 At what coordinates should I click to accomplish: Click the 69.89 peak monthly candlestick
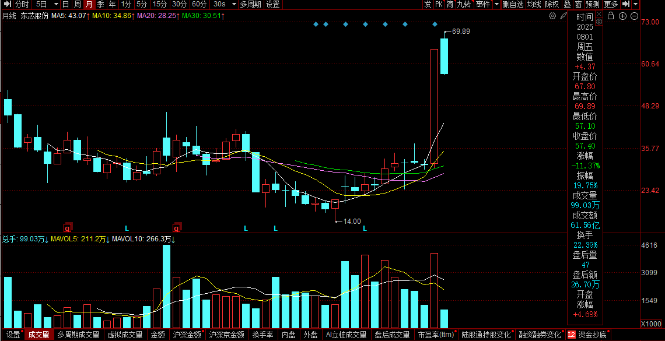444,57
